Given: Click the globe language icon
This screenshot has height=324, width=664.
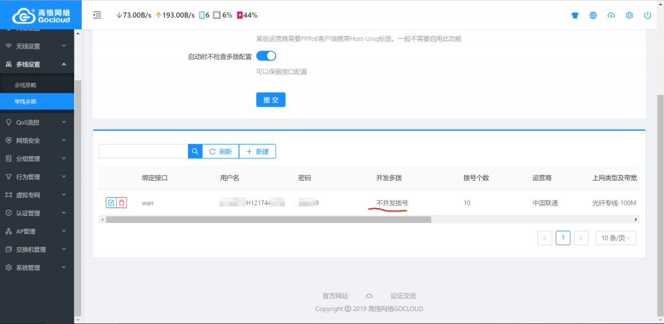Looking at the screenshot, I should 593,16.
